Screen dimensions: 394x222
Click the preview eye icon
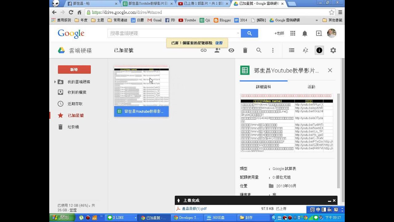point(231,50)
